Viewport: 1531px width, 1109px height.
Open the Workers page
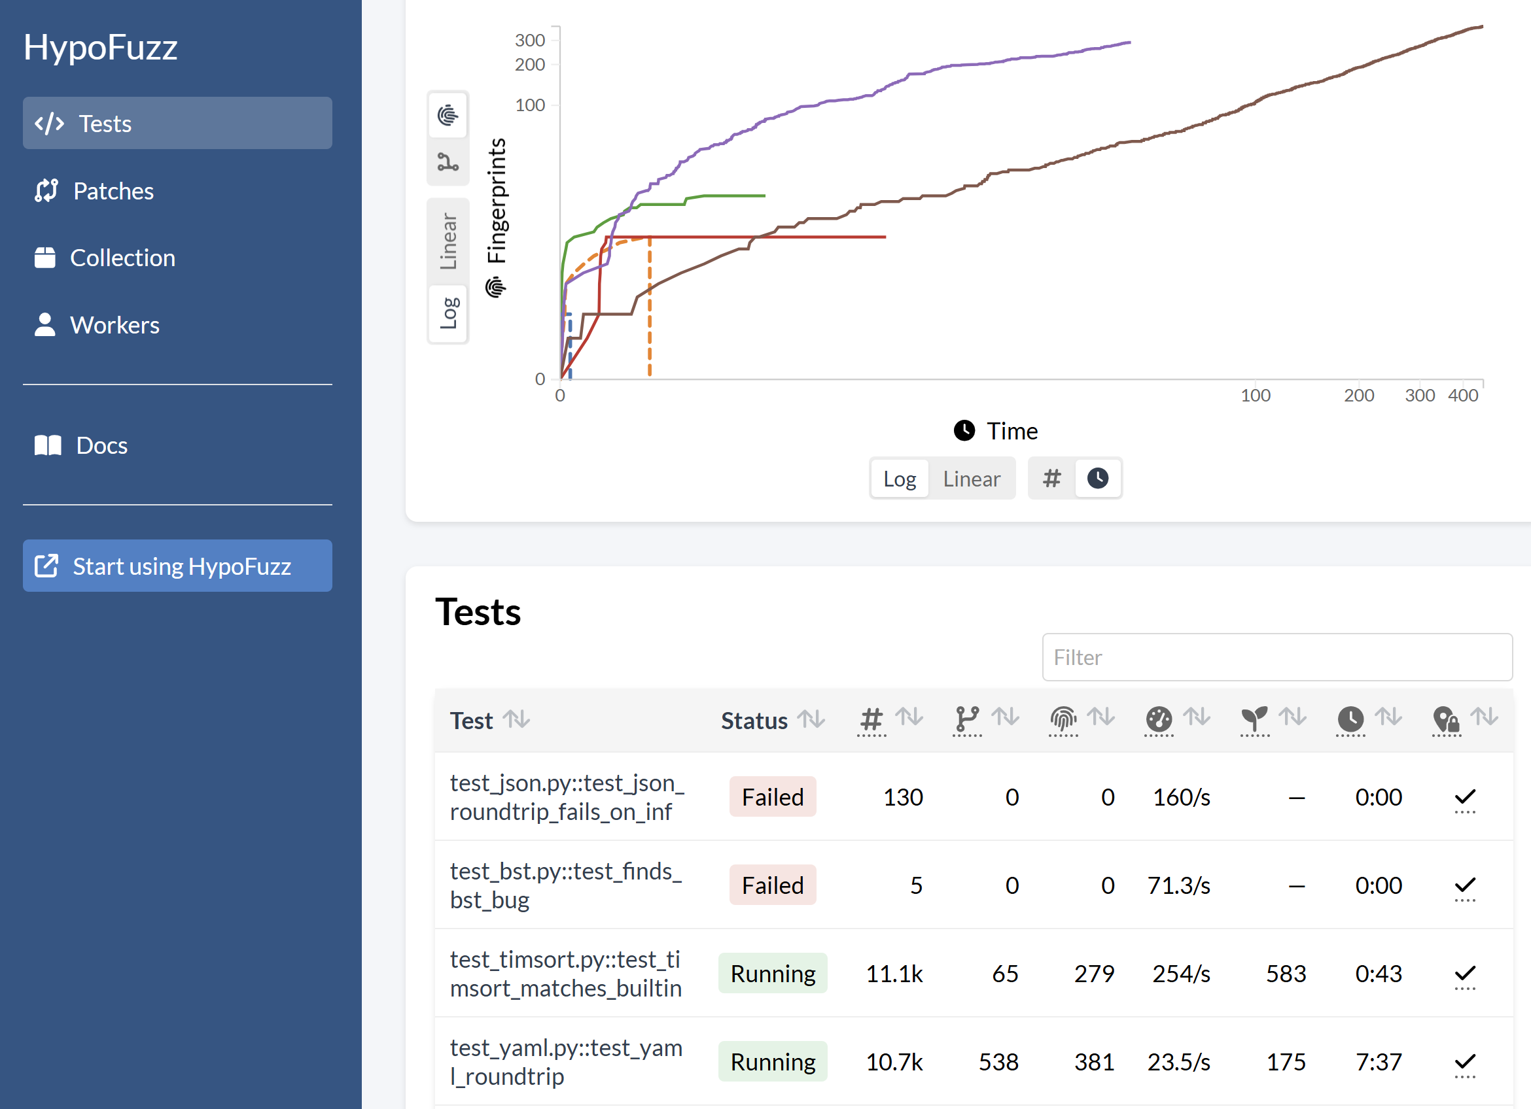click(114, 325)
